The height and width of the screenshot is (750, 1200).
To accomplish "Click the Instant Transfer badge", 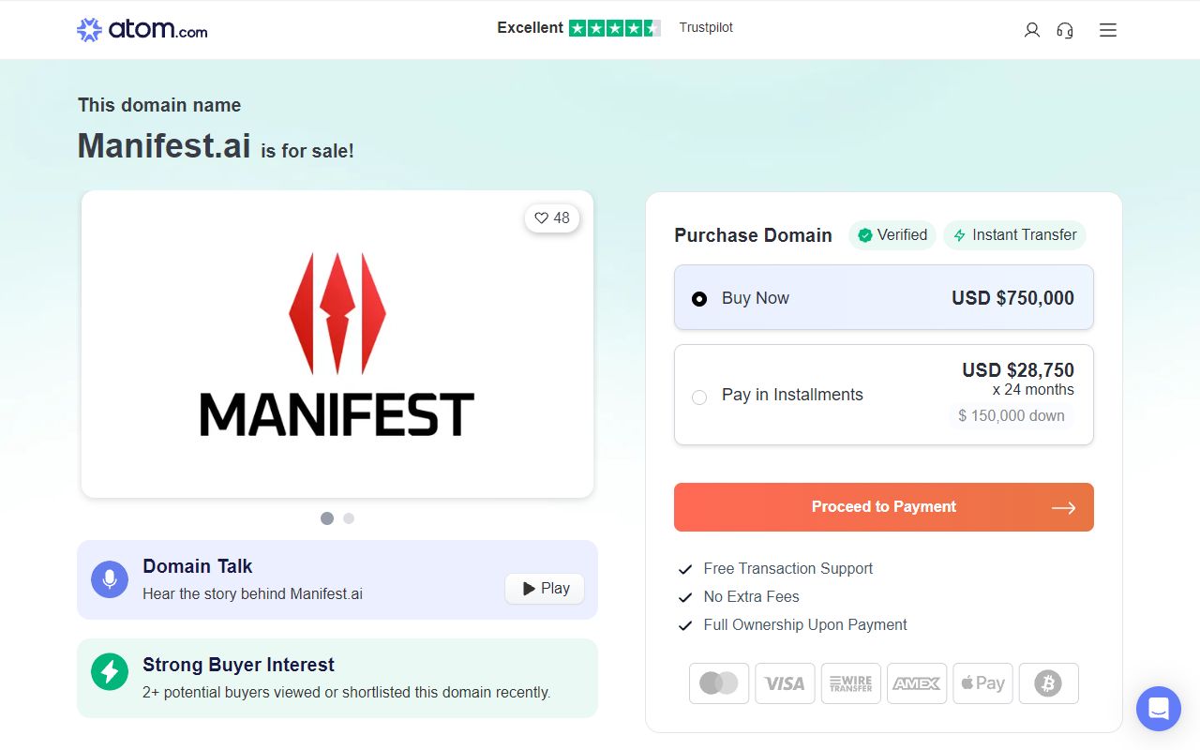I will pos(1014,235).
